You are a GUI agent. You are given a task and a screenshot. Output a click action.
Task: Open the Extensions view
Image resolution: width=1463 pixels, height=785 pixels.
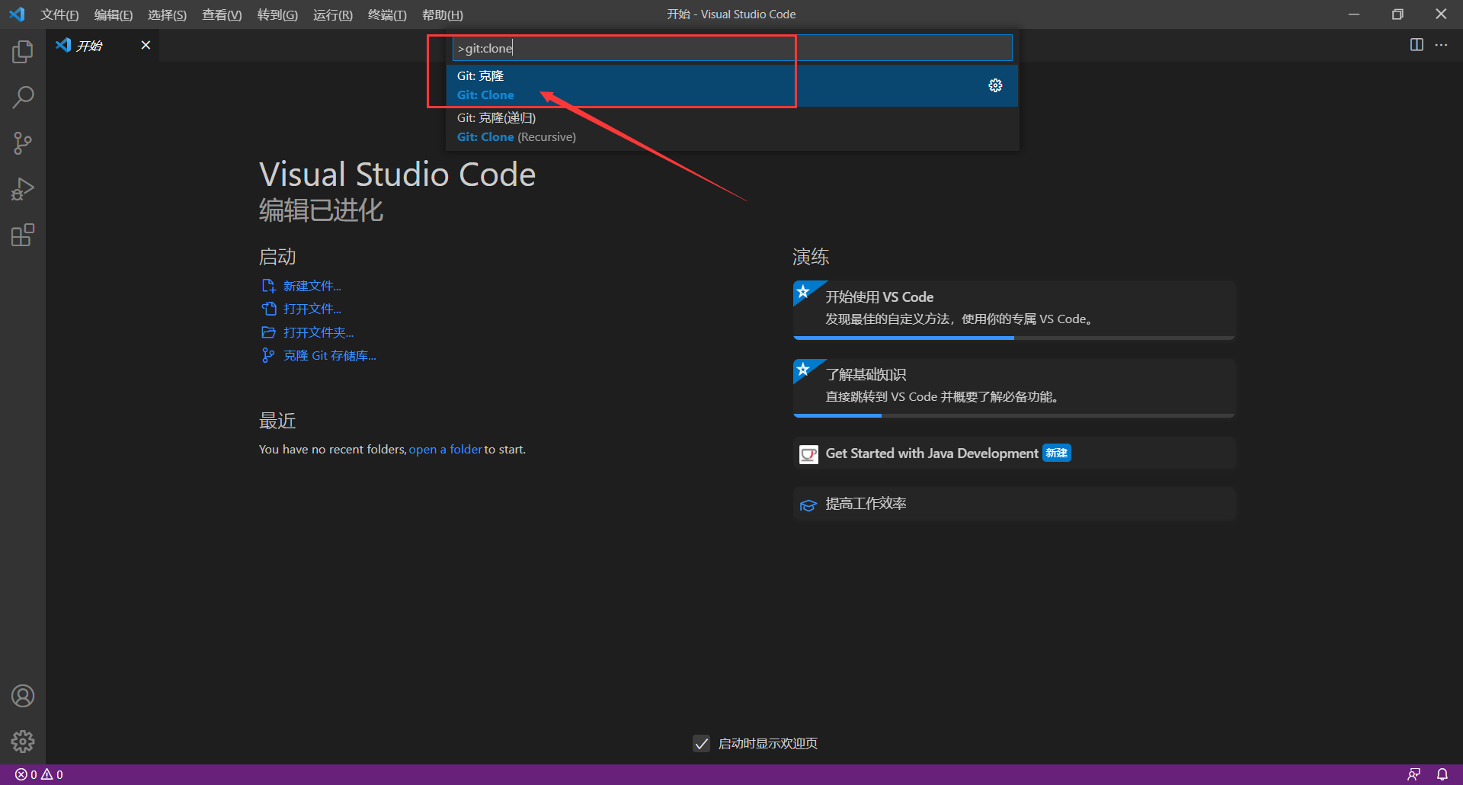tap(23, 235)
